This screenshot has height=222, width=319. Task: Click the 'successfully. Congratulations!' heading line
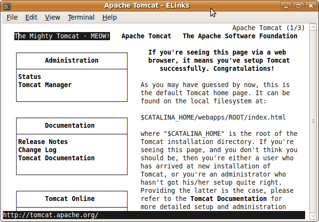[x=217, y=68]
